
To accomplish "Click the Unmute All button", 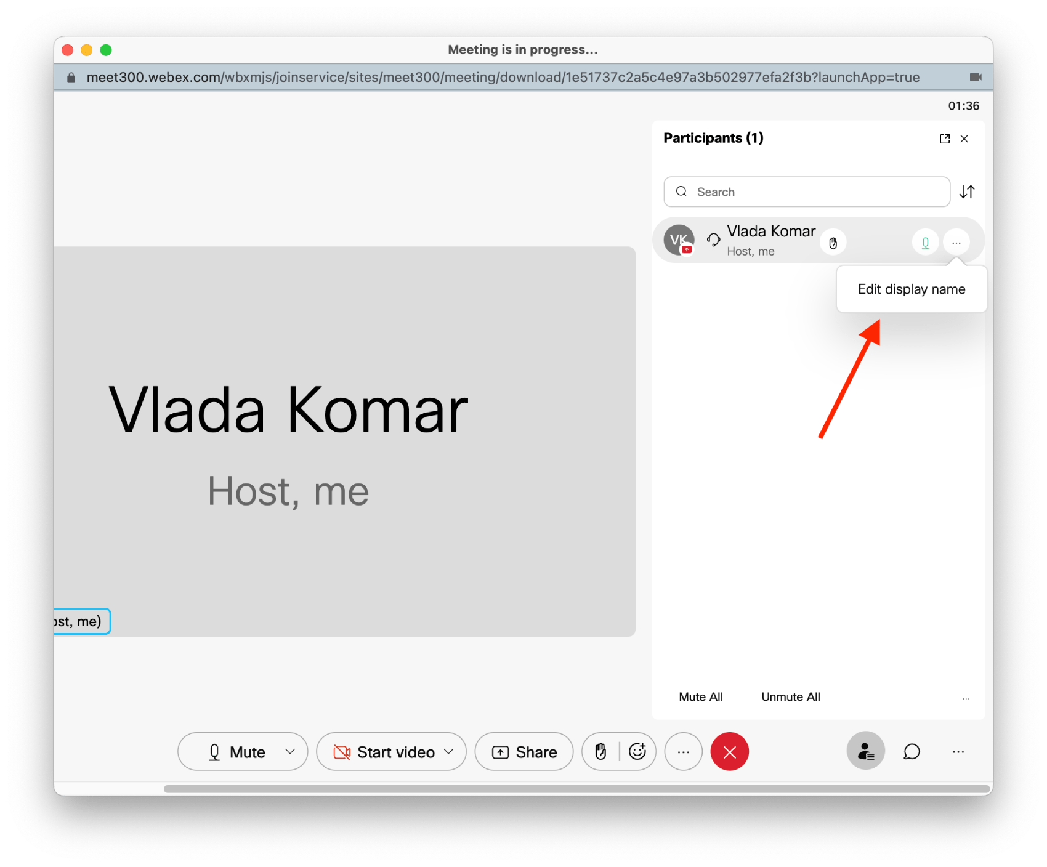I will 790,696.
